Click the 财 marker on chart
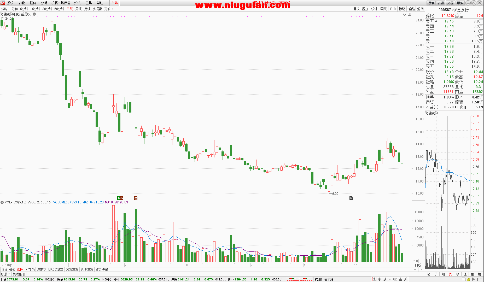The width and height of the screenshot is (484, 282). click(351, 198)
